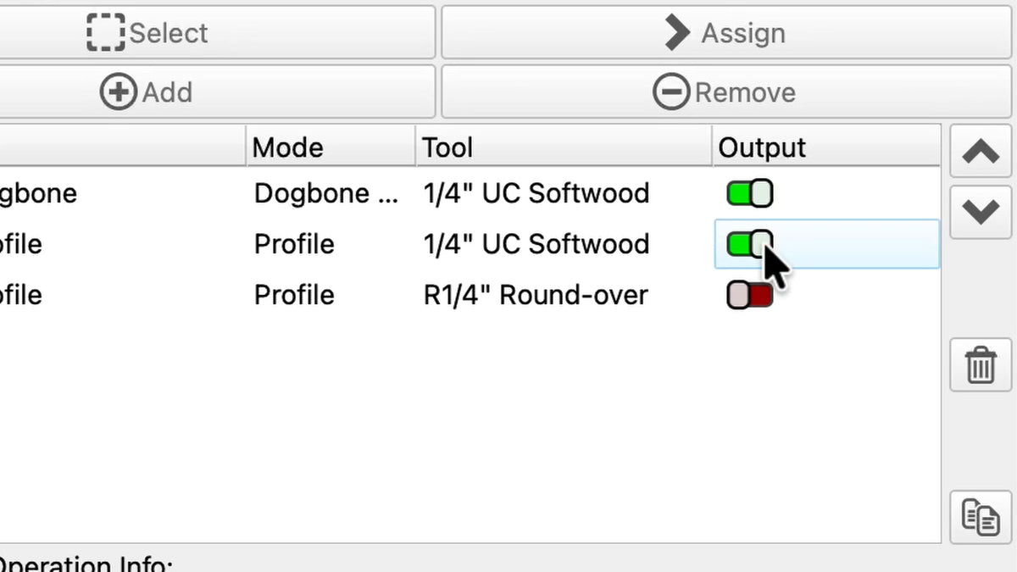Image resolution: width=1017 pixels, height=572 pixels.
Task: Click the move operation up arrow
Action: (x=981, y=152)
